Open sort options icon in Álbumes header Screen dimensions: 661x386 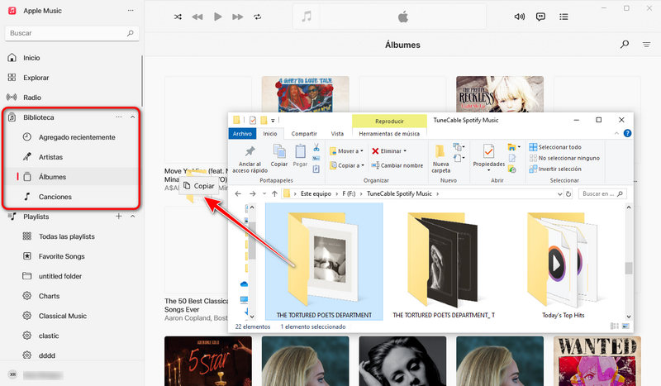[646, 45]
